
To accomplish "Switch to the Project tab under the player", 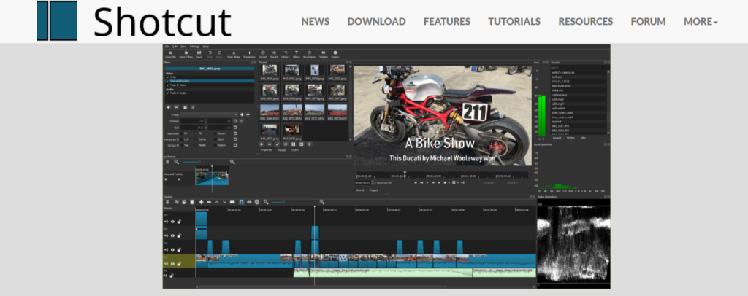I will point(373,190).
